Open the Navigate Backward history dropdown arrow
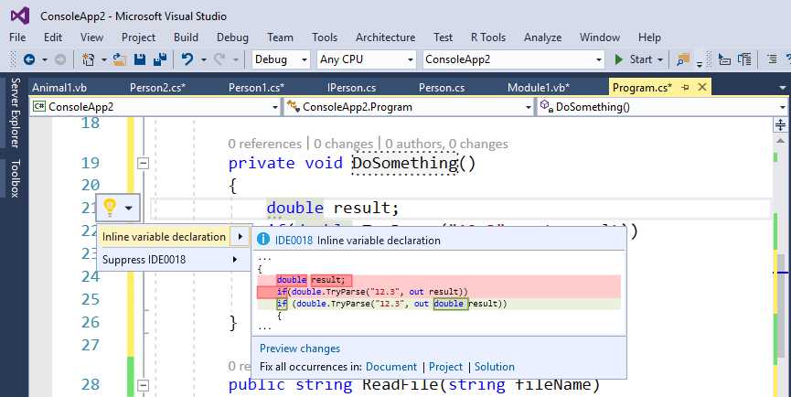This screenshot has width=791, height=397. pos(45,59)
